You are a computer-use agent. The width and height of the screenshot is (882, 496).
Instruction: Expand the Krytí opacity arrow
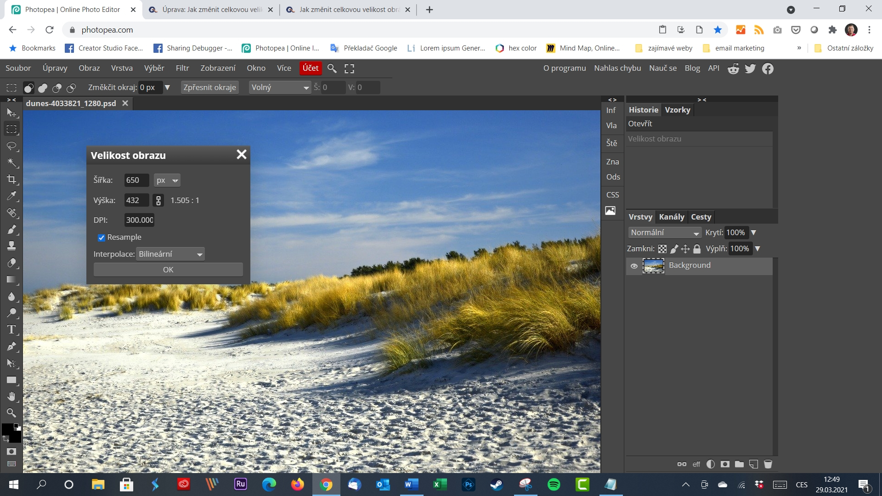click(753, 233)
